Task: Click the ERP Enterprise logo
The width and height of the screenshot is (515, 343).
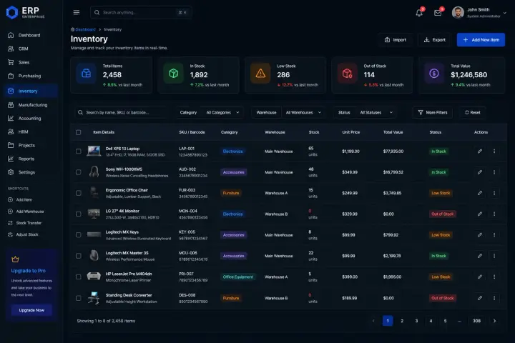Action: point(26,12)
